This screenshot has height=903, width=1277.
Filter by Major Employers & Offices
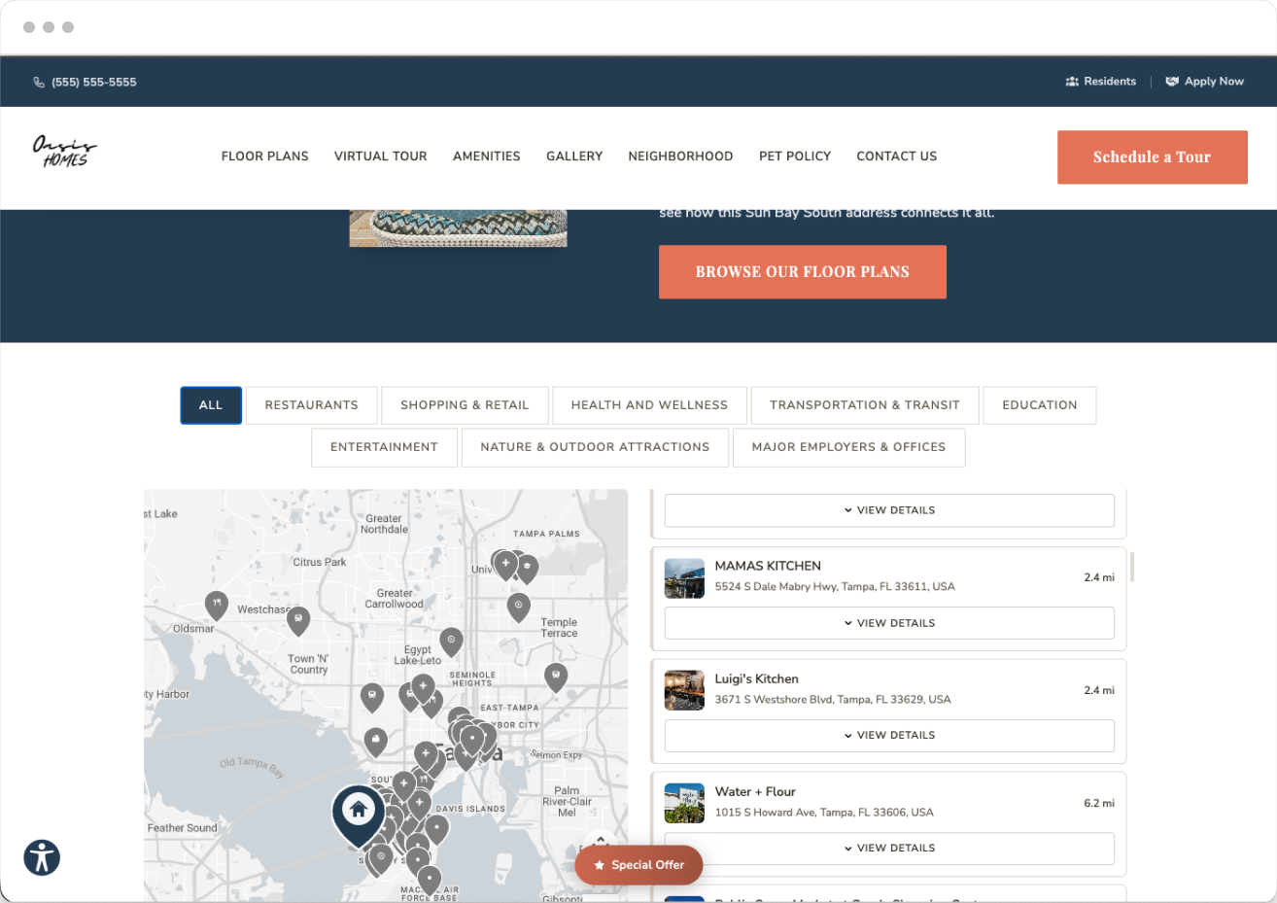pos(848,447)
